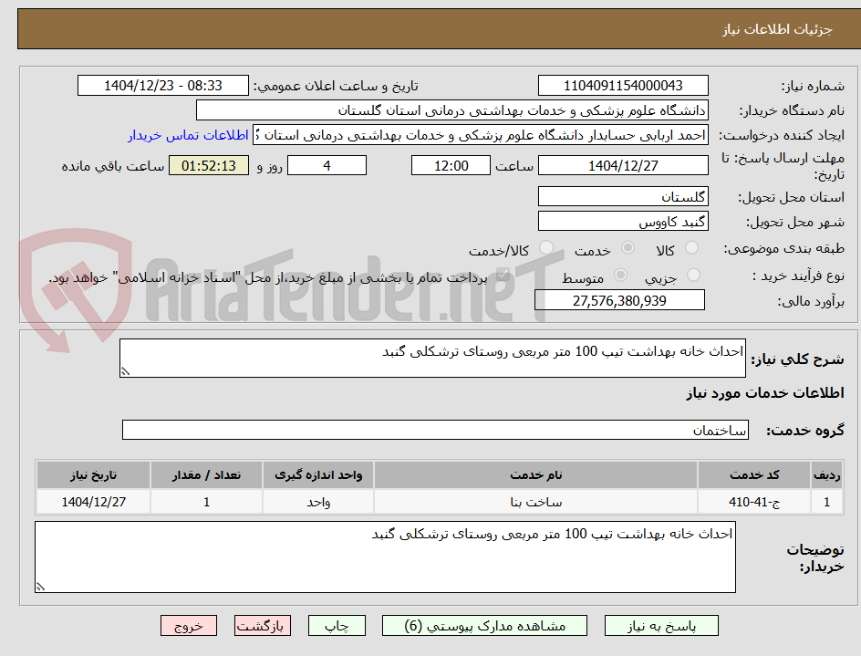Click the تاریخ نیاز column header

tap(93, 474)
